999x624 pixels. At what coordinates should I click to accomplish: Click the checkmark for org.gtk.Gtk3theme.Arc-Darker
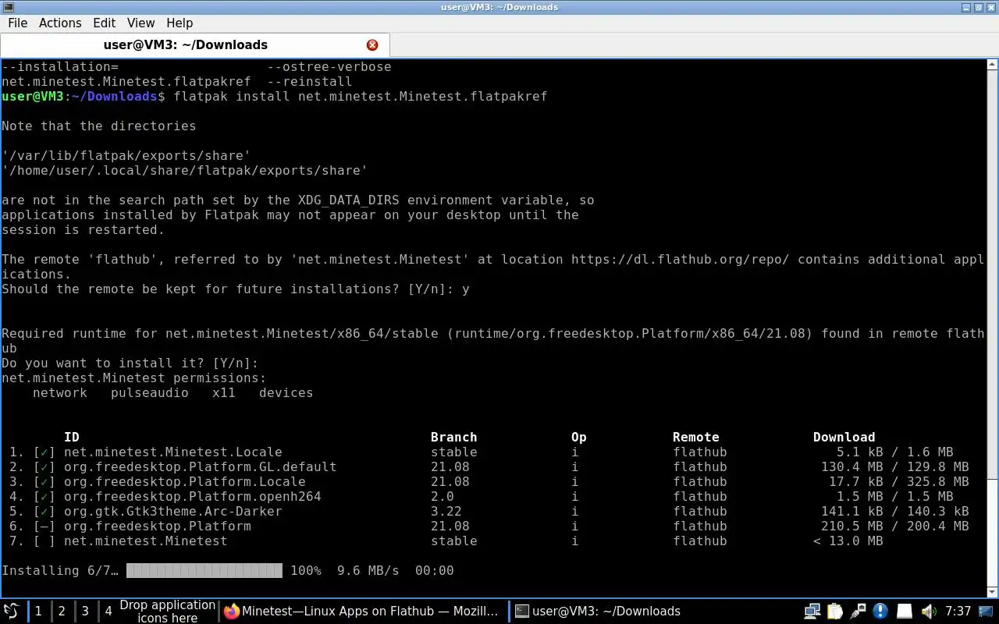coord(44,511)
